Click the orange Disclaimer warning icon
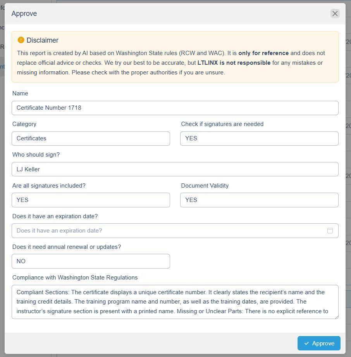This screenshot has width=351, height=357. 21,40
